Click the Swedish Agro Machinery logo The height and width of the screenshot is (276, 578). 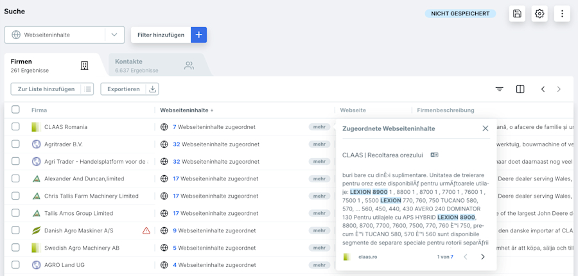tap(36, 248)
